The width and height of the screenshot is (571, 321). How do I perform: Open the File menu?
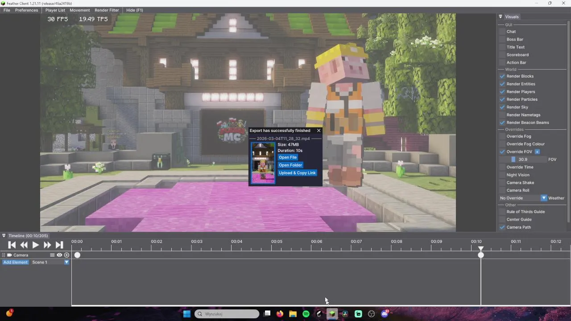(7, 10)
